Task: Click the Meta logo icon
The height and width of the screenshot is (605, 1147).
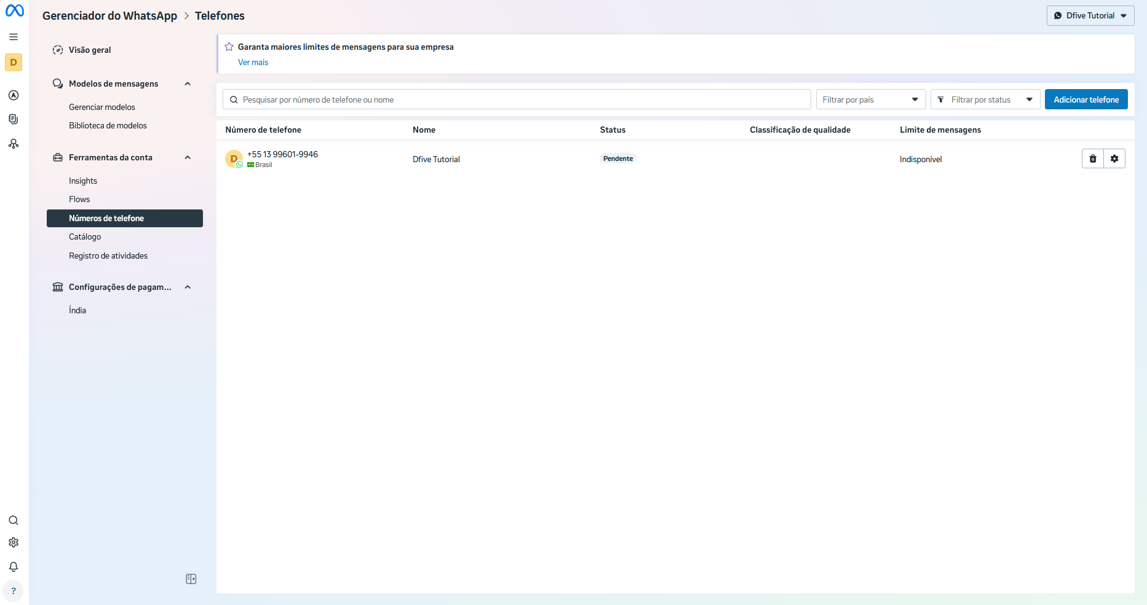Action: coord(14,10)
